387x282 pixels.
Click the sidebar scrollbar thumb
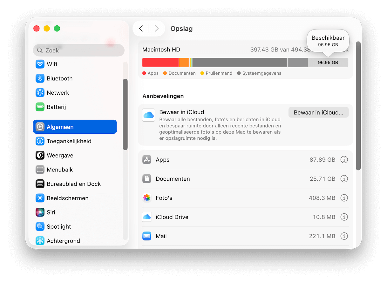click(125, 114)
